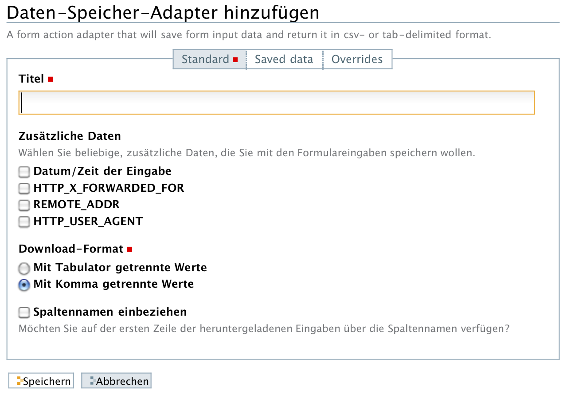Save the form with Speichern
Screen dimensions: 567x396
41,381
